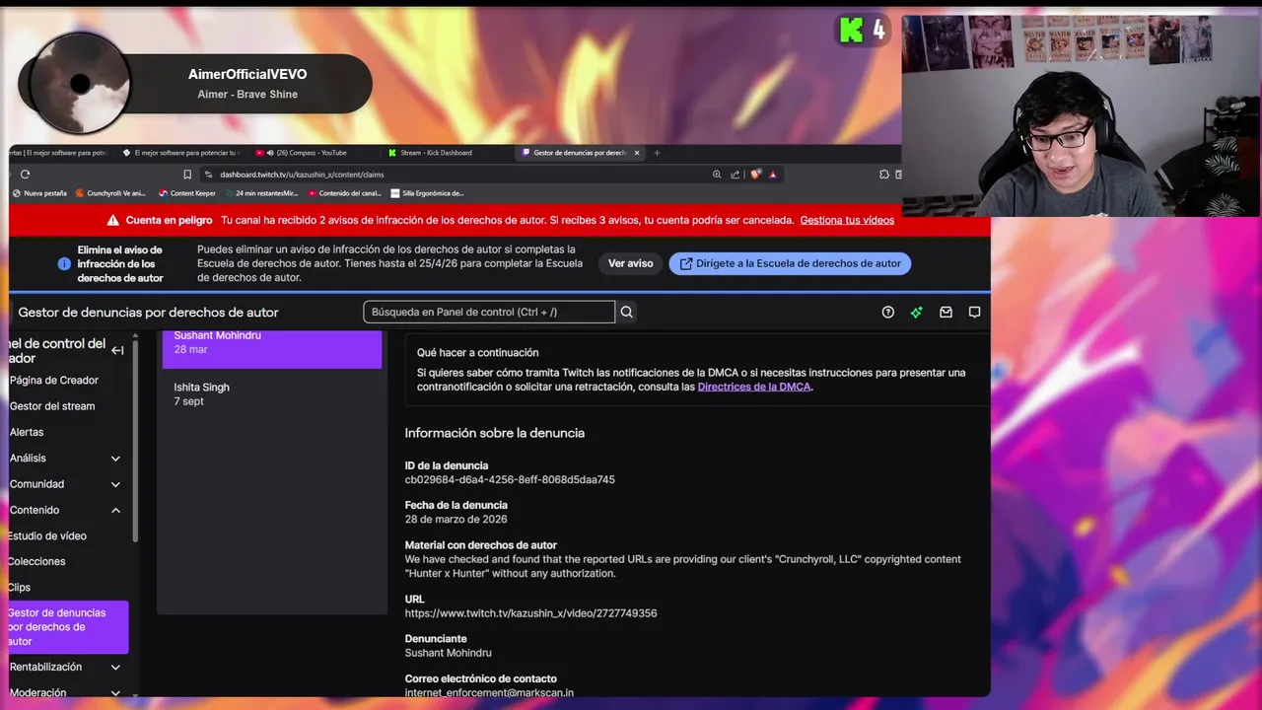Open the '24 min restantes' bookmark
Viewport: 1262px width, 710px height.
(260, 193)
